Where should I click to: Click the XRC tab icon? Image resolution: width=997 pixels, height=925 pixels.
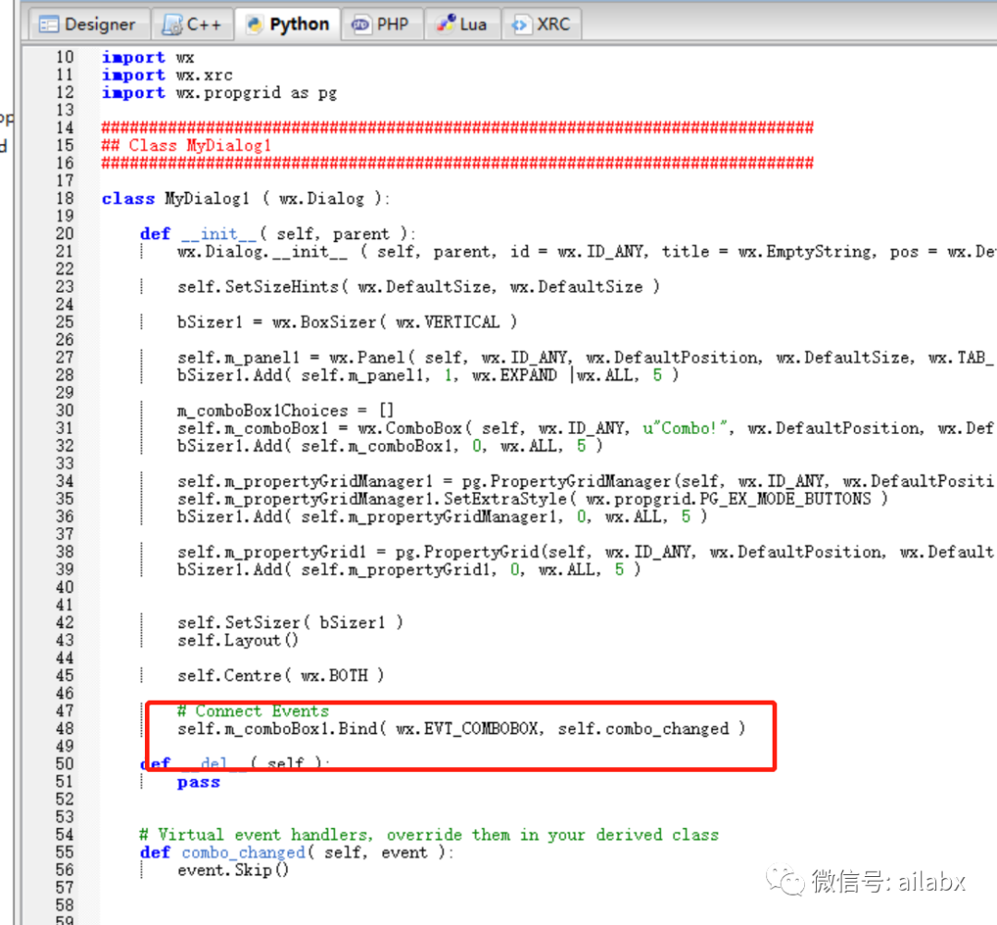tap(520, 25)
